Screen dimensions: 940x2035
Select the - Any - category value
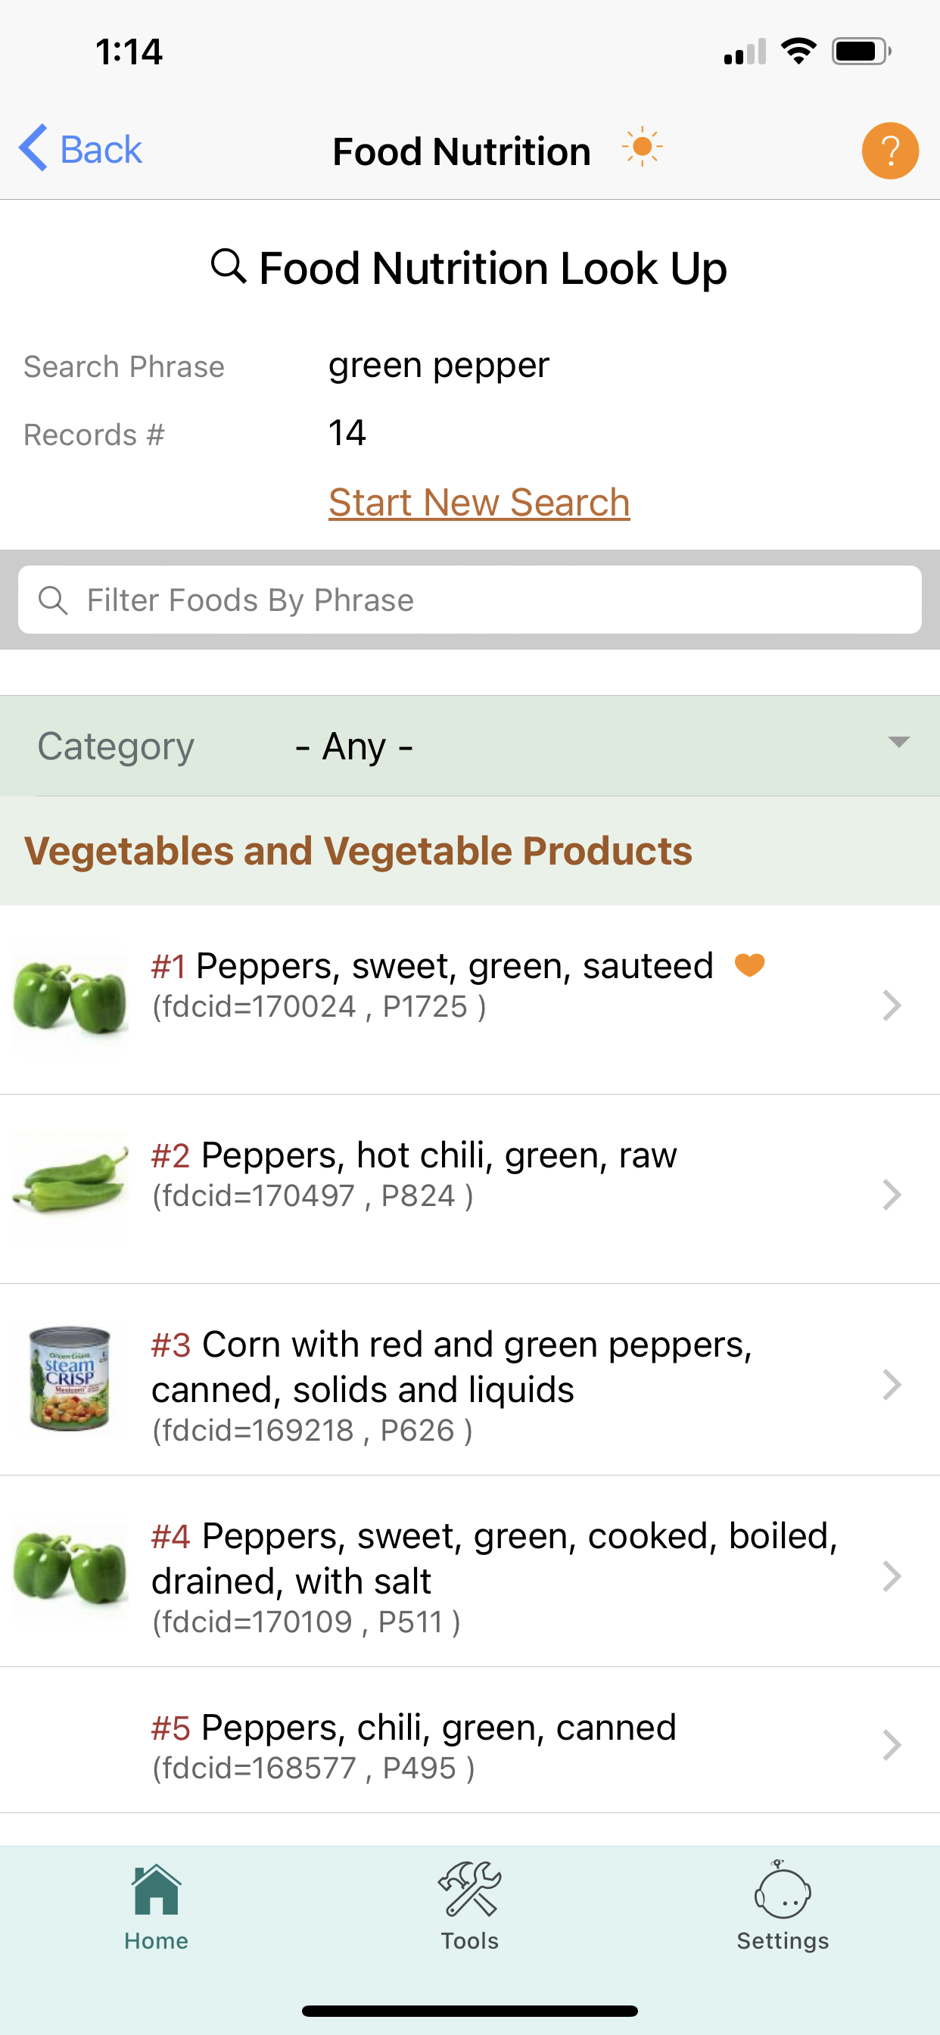coord(354,746)
